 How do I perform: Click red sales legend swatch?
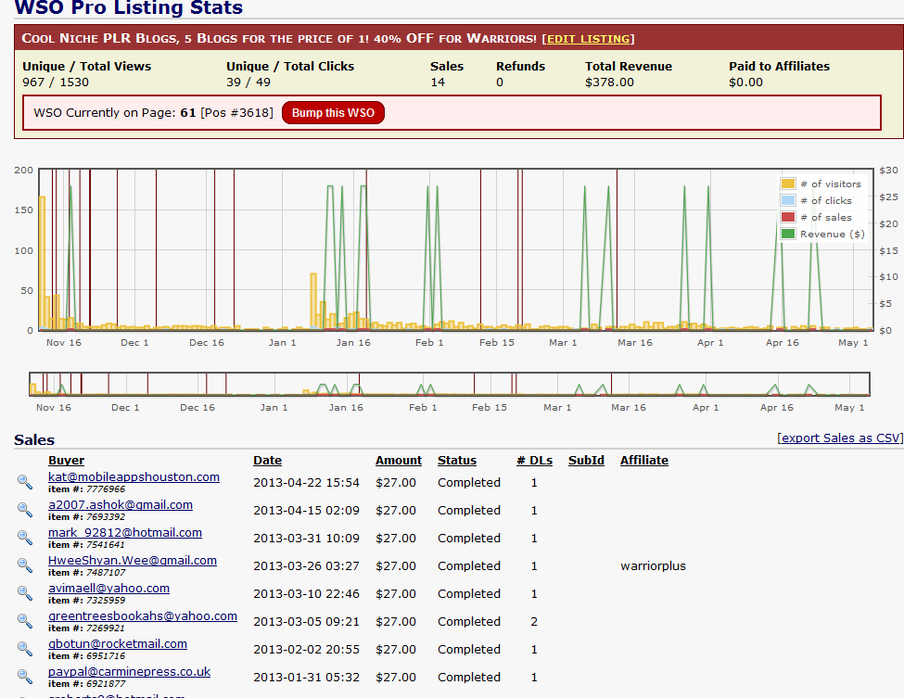point(787,217)
